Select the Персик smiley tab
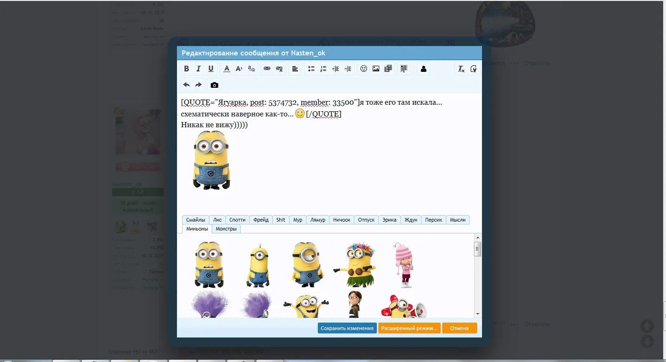Screen dimensions: 666x362 click(434, 220)
